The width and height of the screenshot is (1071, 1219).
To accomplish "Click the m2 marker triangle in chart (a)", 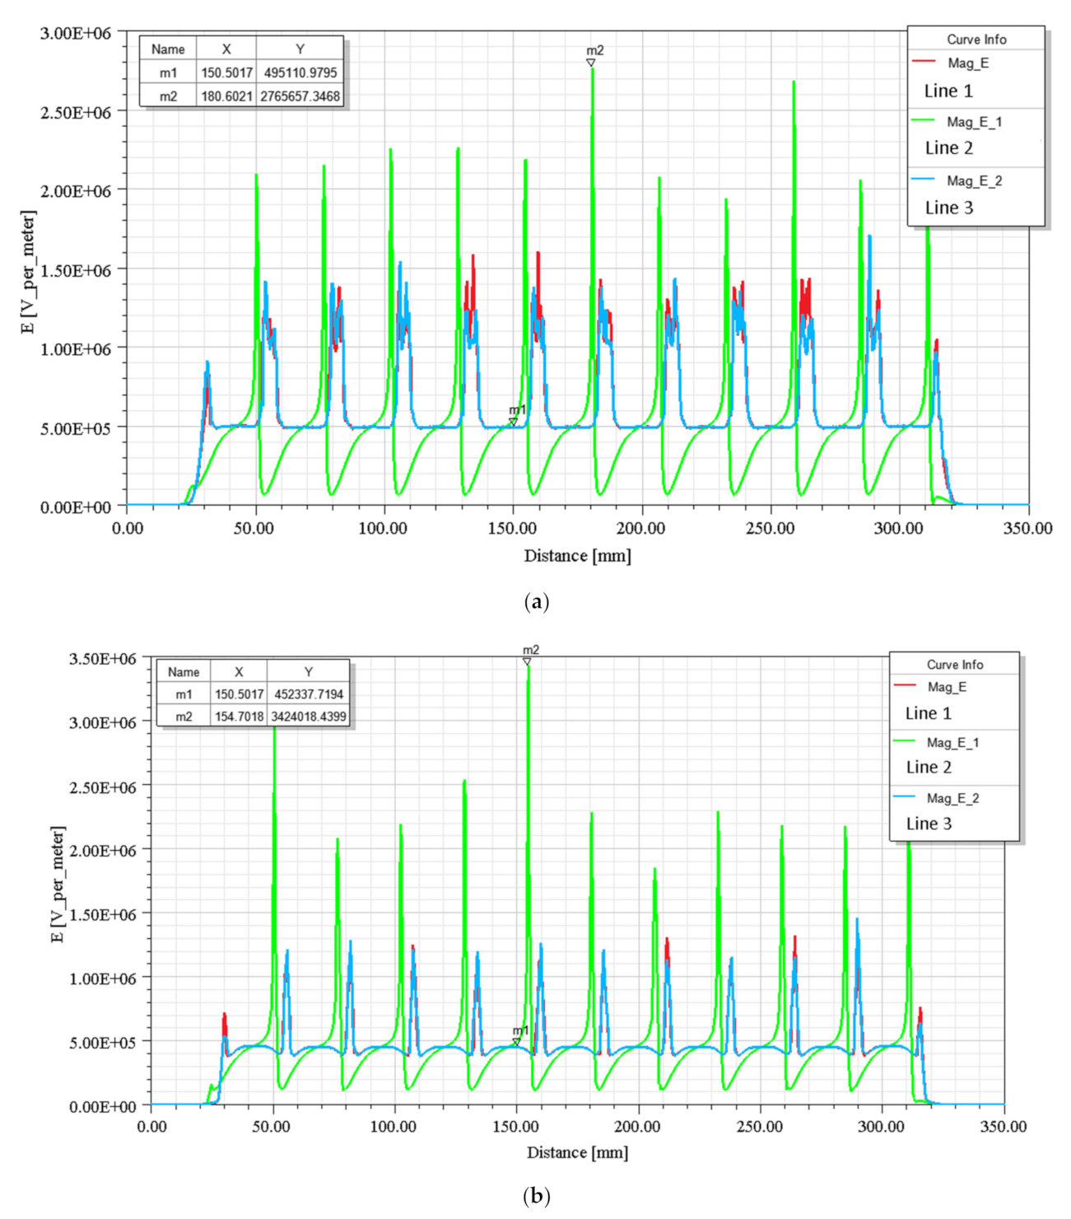I will coord(591,63).
